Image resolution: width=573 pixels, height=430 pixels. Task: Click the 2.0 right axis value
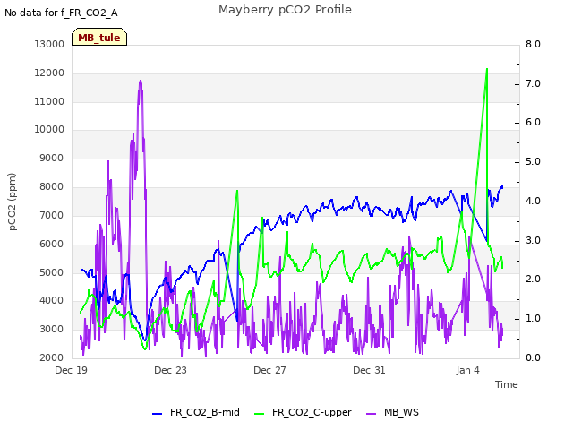point(533,279)
